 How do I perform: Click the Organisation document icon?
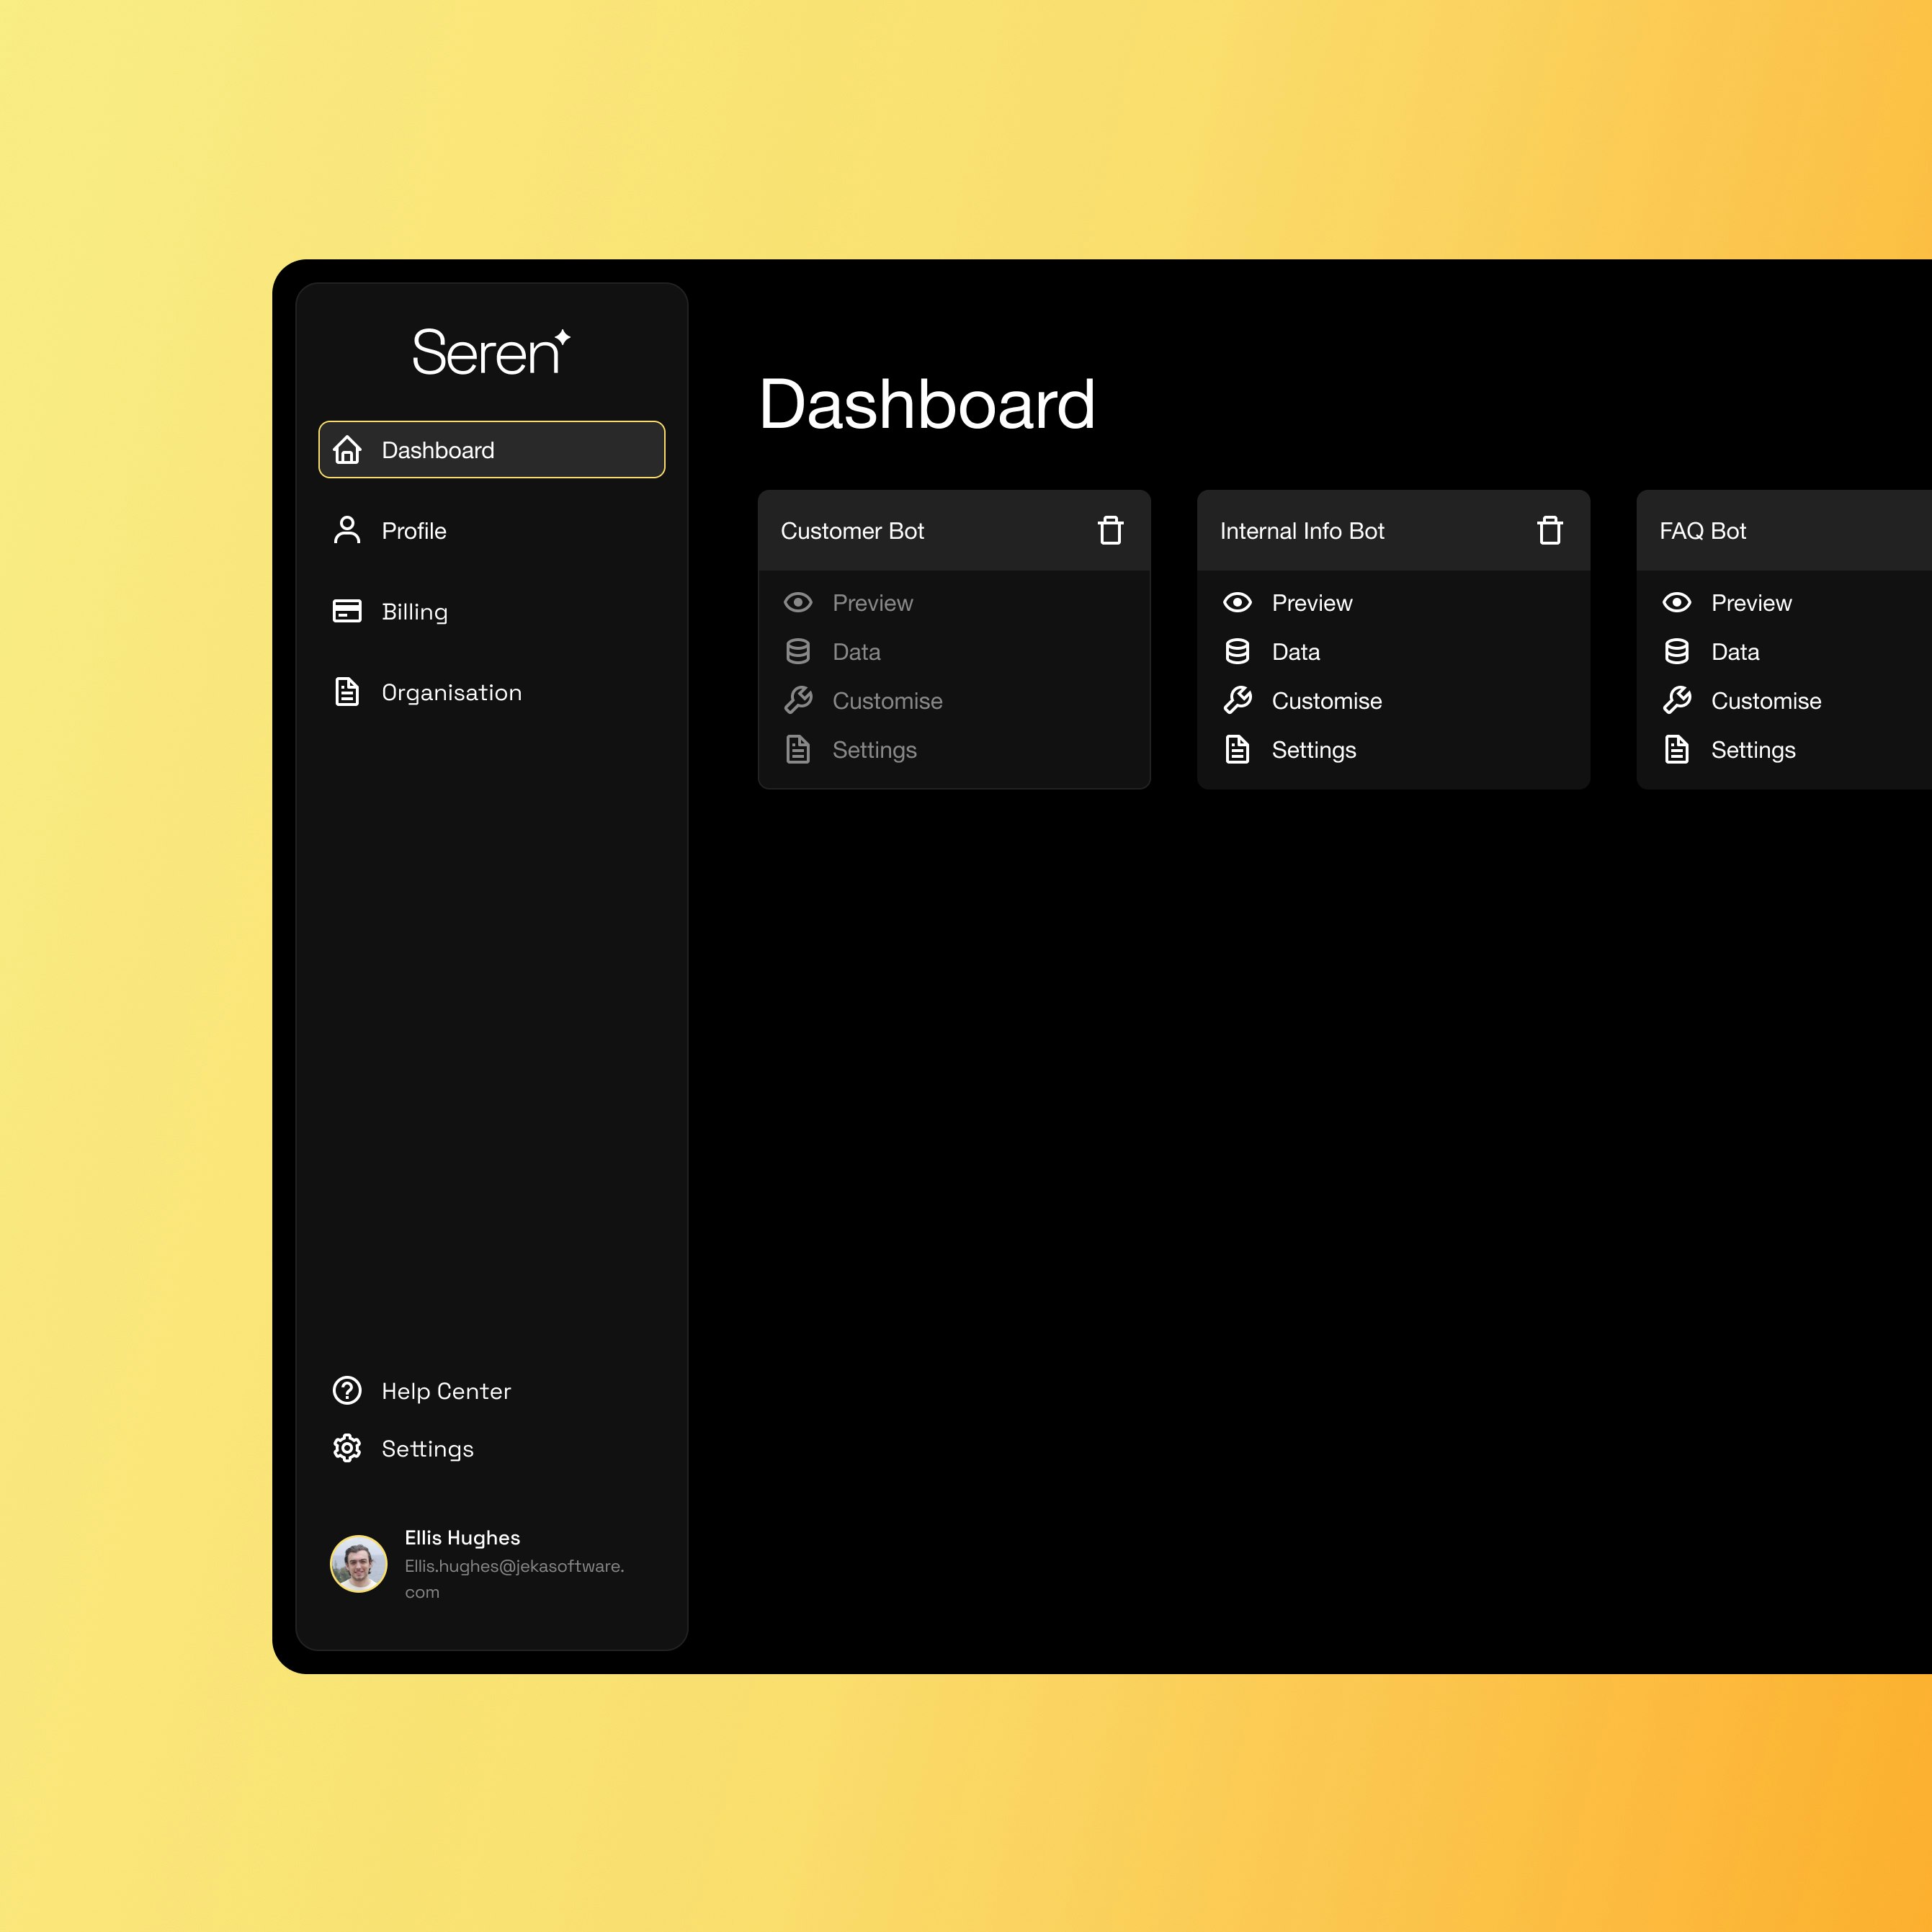(x=347, y=692)
